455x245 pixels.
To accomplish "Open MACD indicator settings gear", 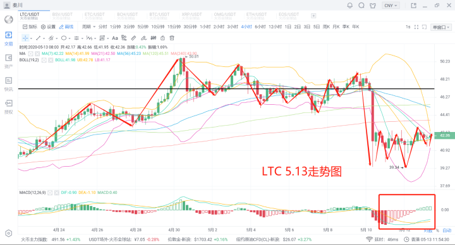I will [50, 193].
